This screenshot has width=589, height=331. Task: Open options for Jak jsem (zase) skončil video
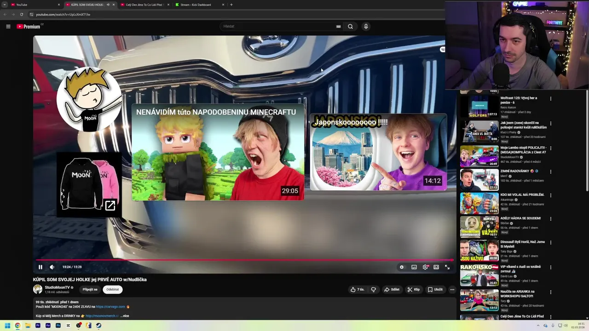coord(550,123)
